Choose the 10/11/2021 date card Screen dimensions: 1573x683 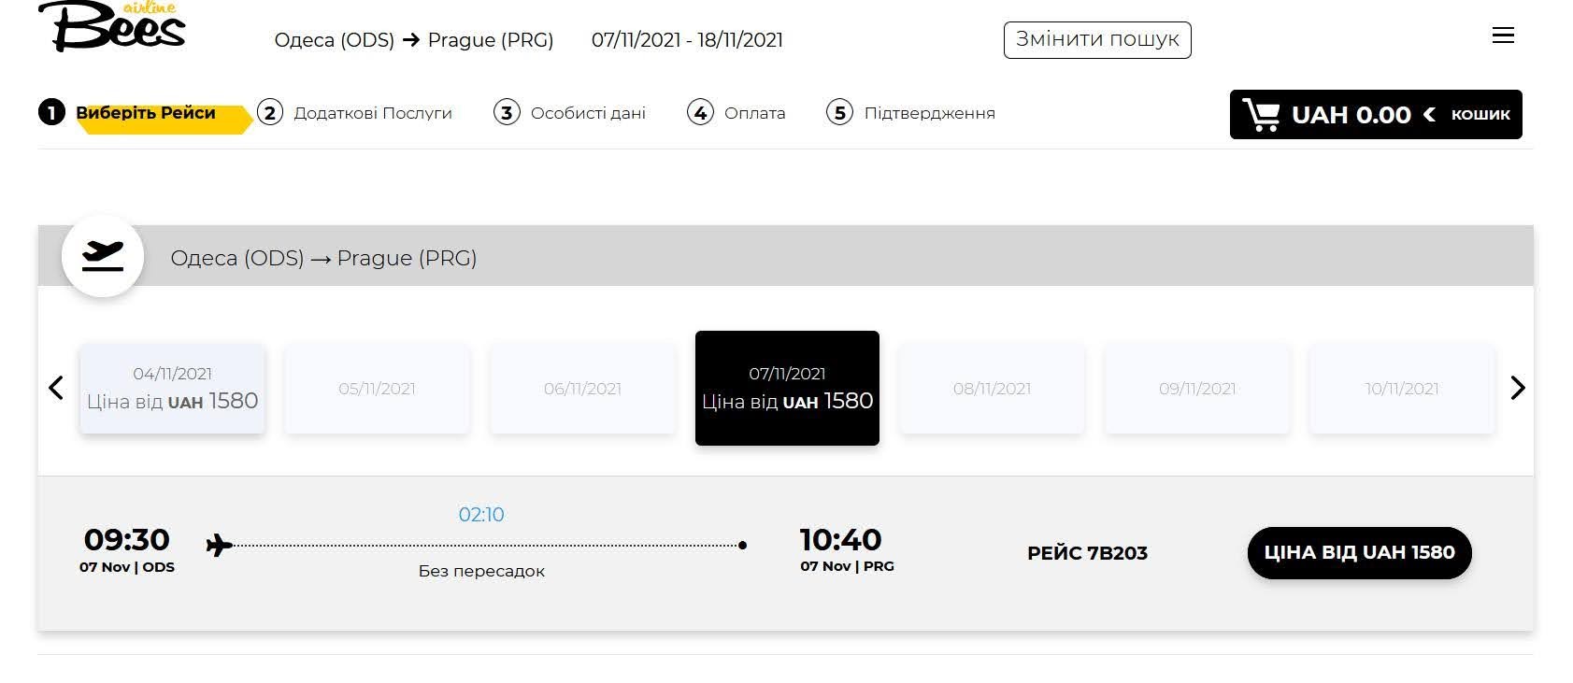tap(1401, 389)
